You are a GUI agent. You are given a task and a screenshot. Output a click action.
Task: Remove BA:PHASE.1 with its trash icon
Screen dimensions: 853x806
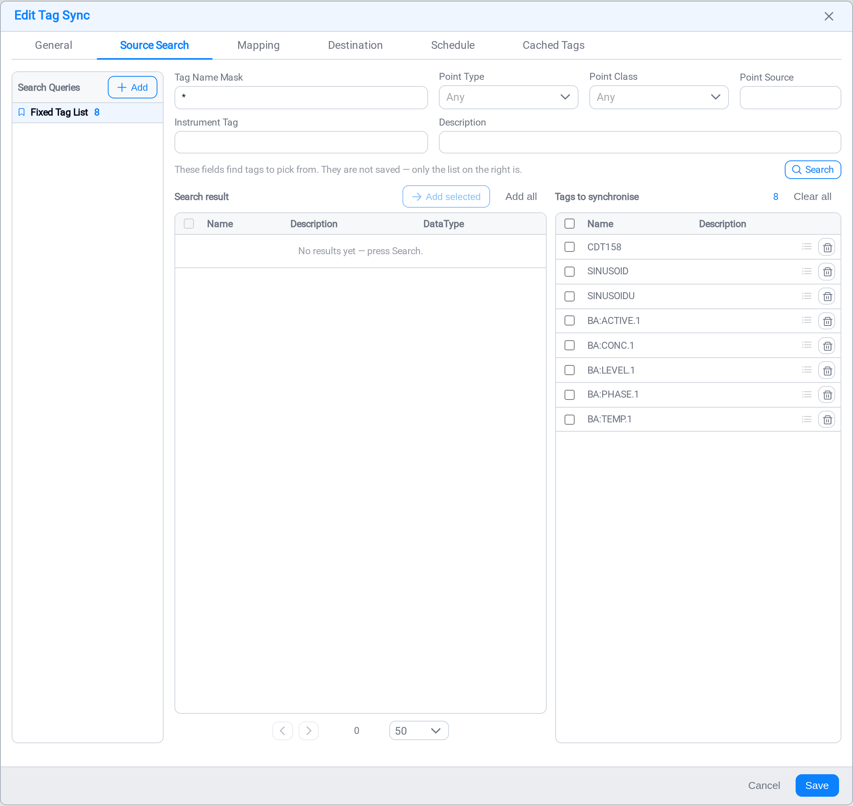pos(826,395)
